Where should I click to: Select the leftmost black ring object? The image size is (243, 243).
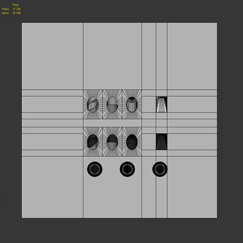pyautogui.click(x=95, y=169)
